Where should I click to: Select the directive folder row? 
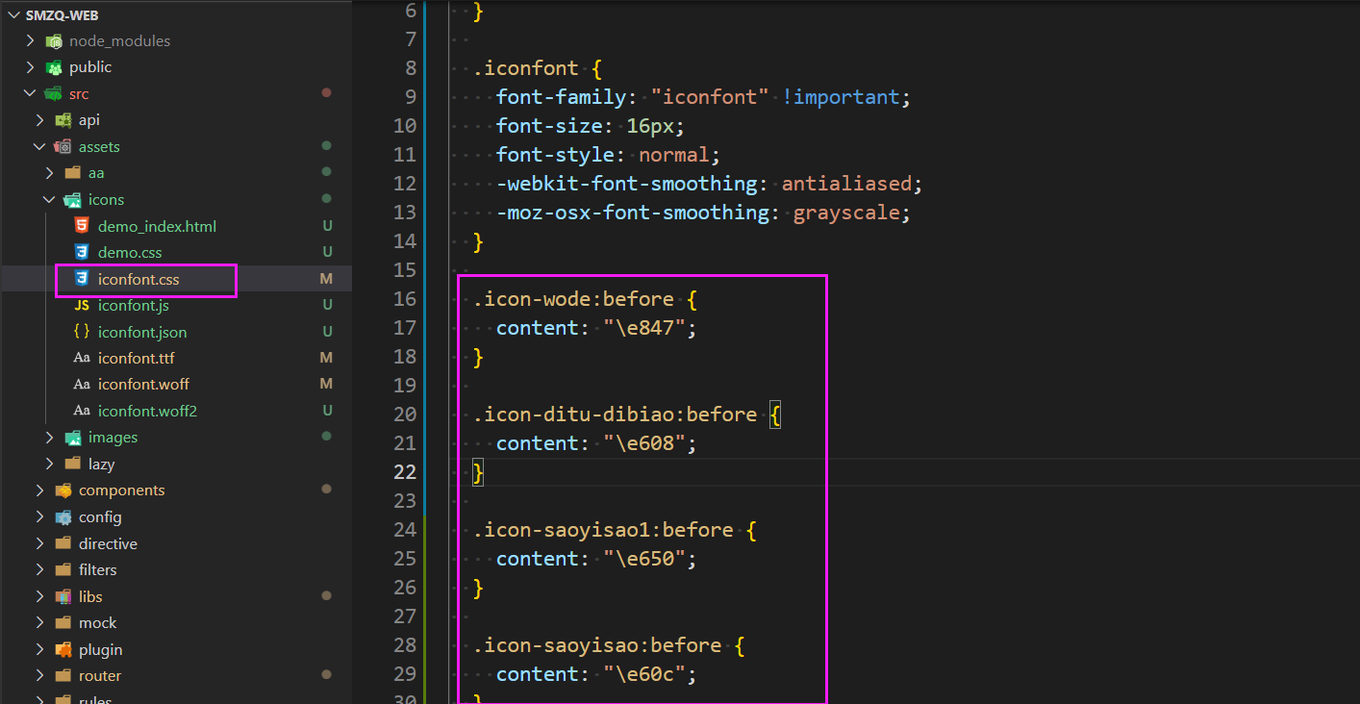[176, 544]
